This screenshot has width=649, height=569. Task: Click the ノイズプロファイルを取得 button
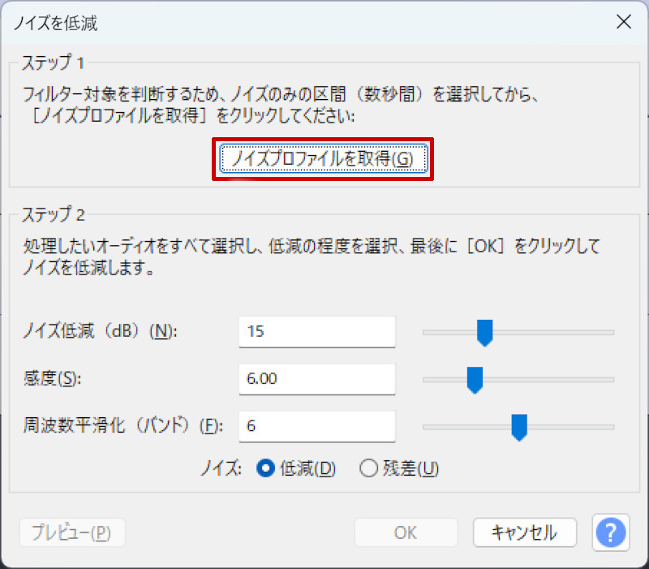[x=323, y=159]
